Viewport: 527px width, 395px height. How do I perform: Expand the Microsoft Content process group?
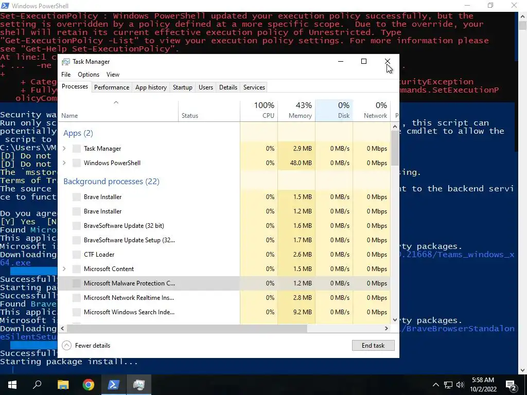click(64, 269)
